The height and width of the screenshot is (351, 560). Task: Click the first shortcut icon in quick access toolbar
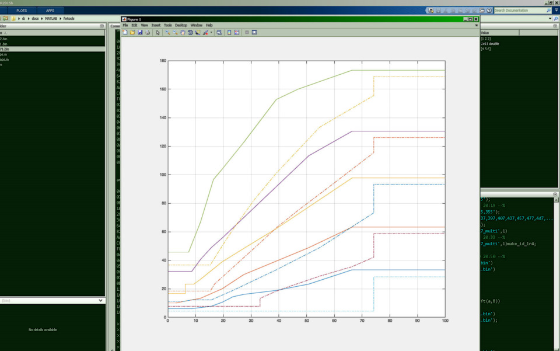click(x=431, y=11)
